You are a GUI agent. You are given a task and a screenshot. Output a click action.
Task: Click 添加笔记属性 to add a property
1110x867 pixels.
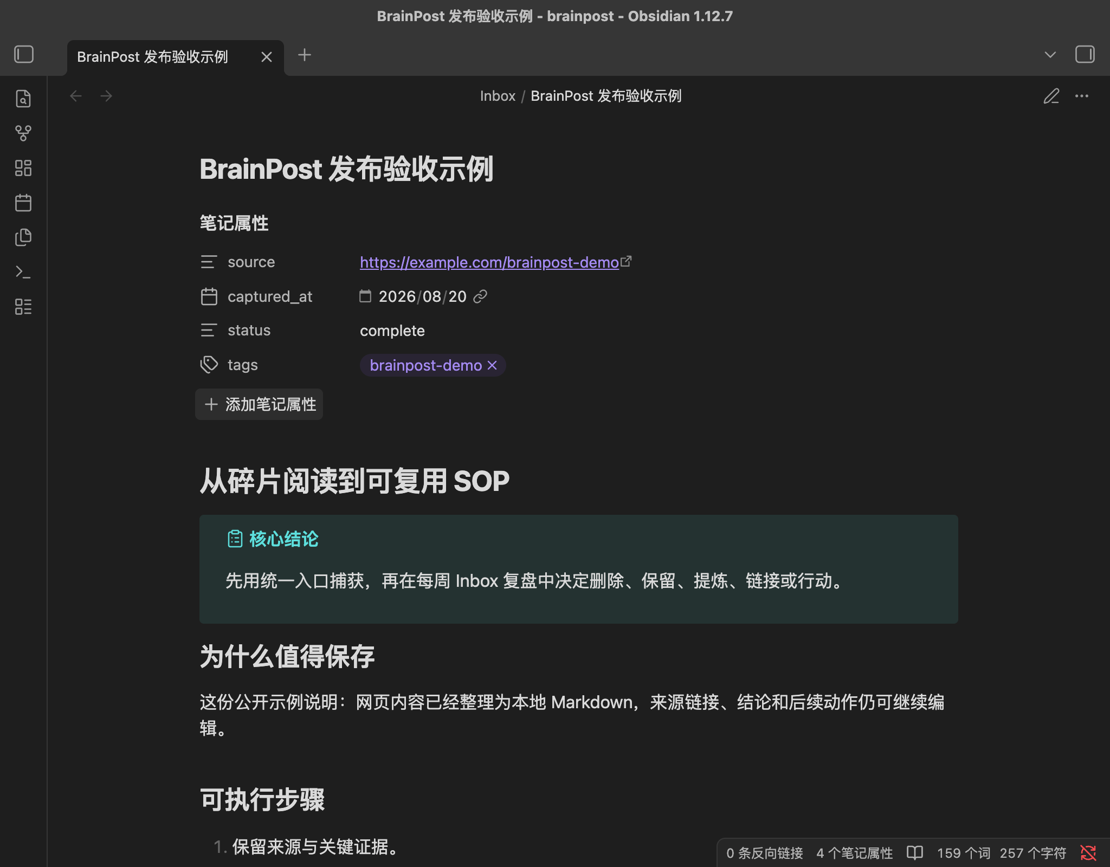(259, 404)
